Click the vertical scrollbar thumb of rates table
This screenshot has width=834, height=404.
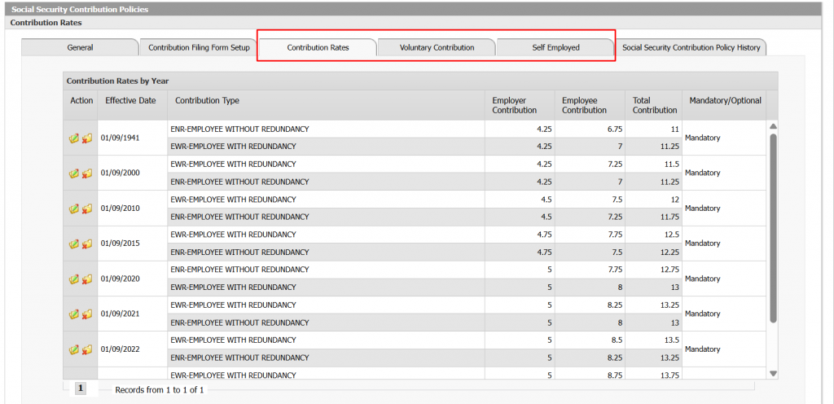click(x=774, y=227)
